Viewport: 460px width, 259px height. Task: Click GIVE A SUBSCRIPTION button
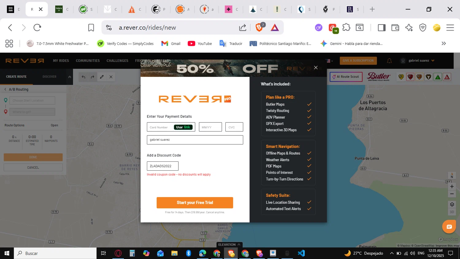point(358,61)
